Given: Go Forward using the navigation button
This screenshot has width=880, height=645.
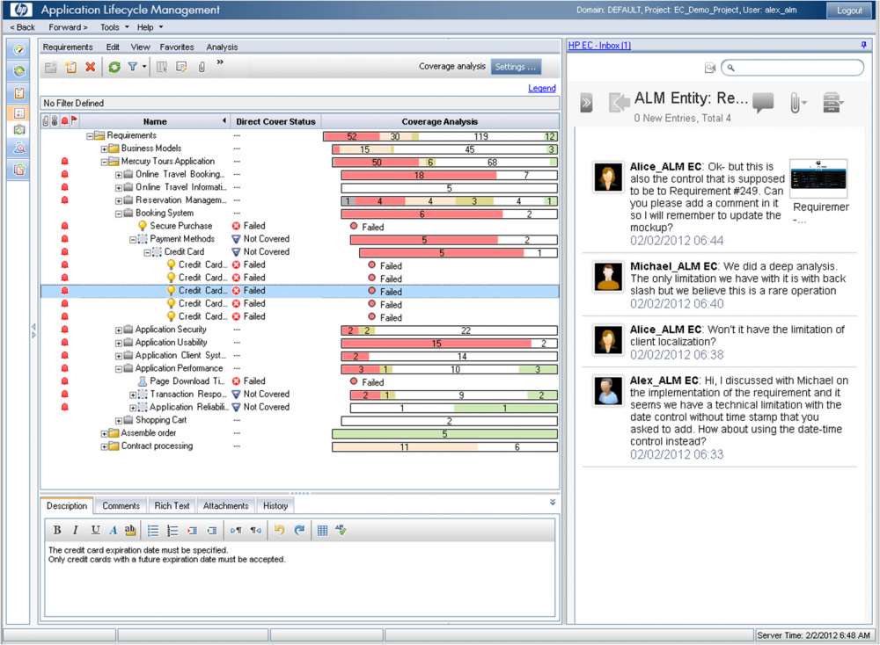Looking at the screenshot, I should tap(68, 27).
